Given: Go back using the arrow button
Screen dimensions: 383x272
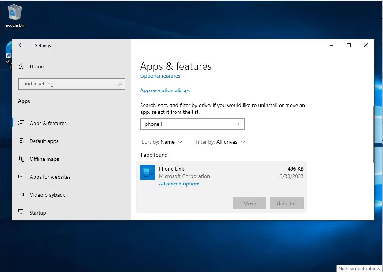Looking at the screenshot, I should click(x=21, y=45).
